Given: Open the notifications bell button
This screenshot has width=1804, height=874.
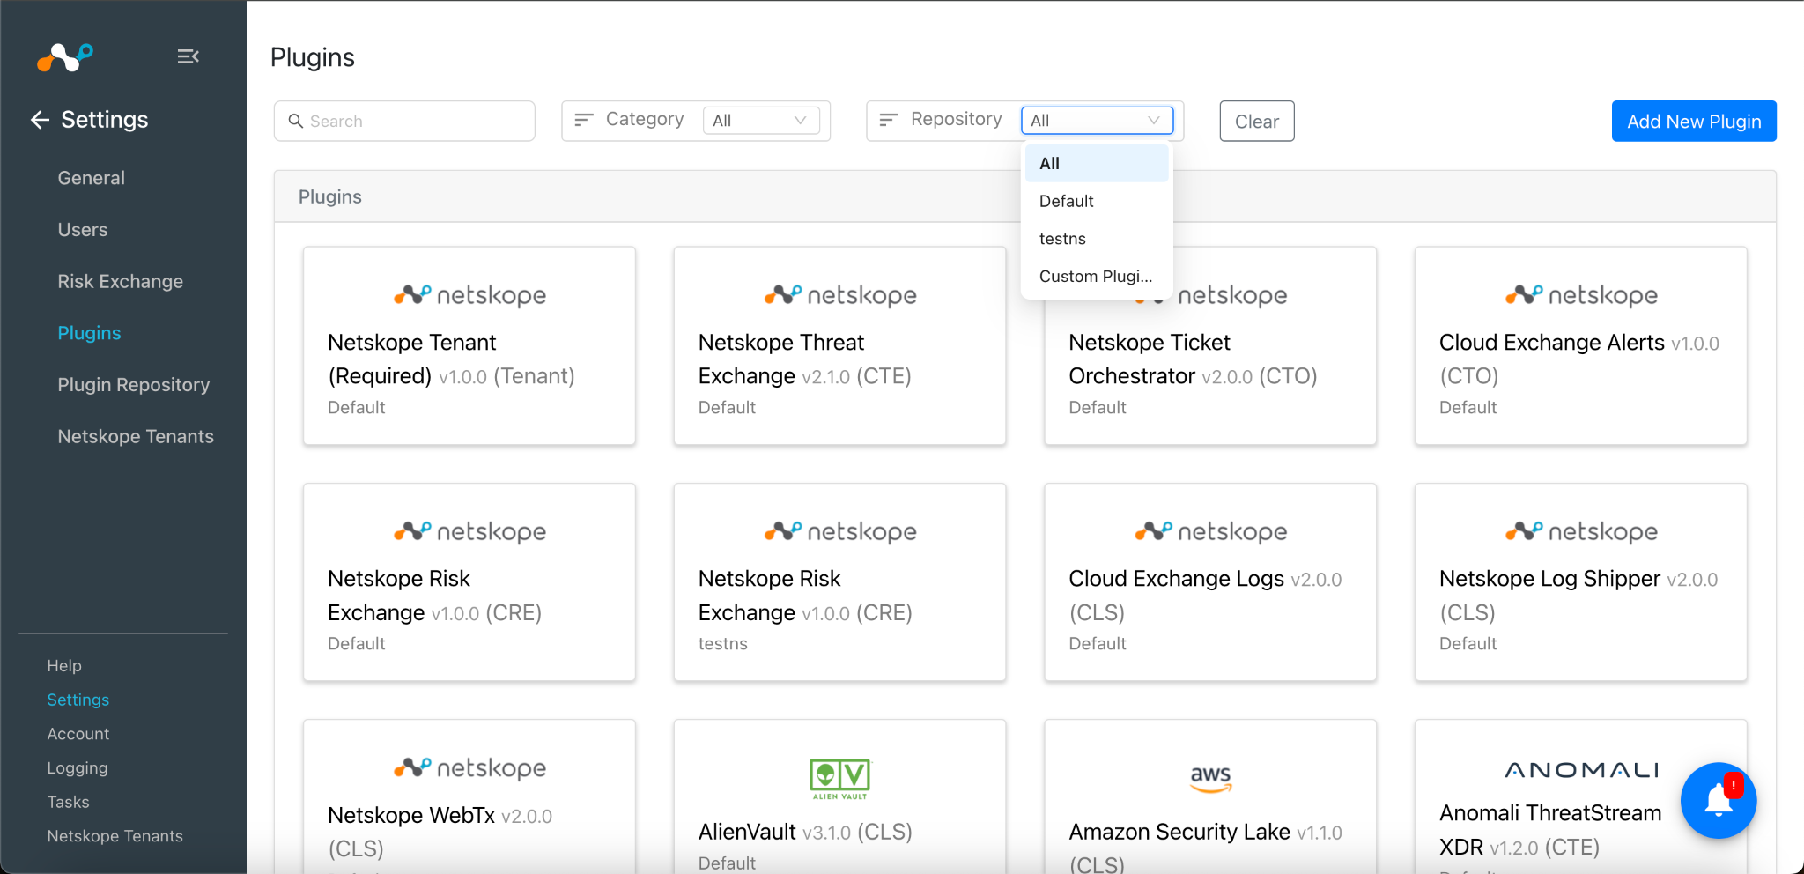Looking at the screenshot, I should [1719, 800].
